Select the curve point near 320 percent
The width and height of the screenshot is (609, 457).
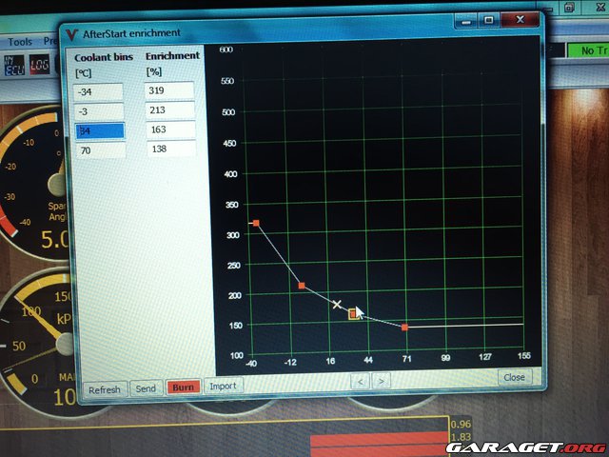click(256, 223)
